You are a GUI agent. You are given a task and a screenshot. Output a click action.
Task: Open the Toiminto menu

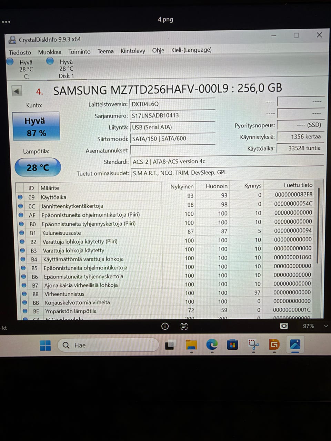[79, 52]
